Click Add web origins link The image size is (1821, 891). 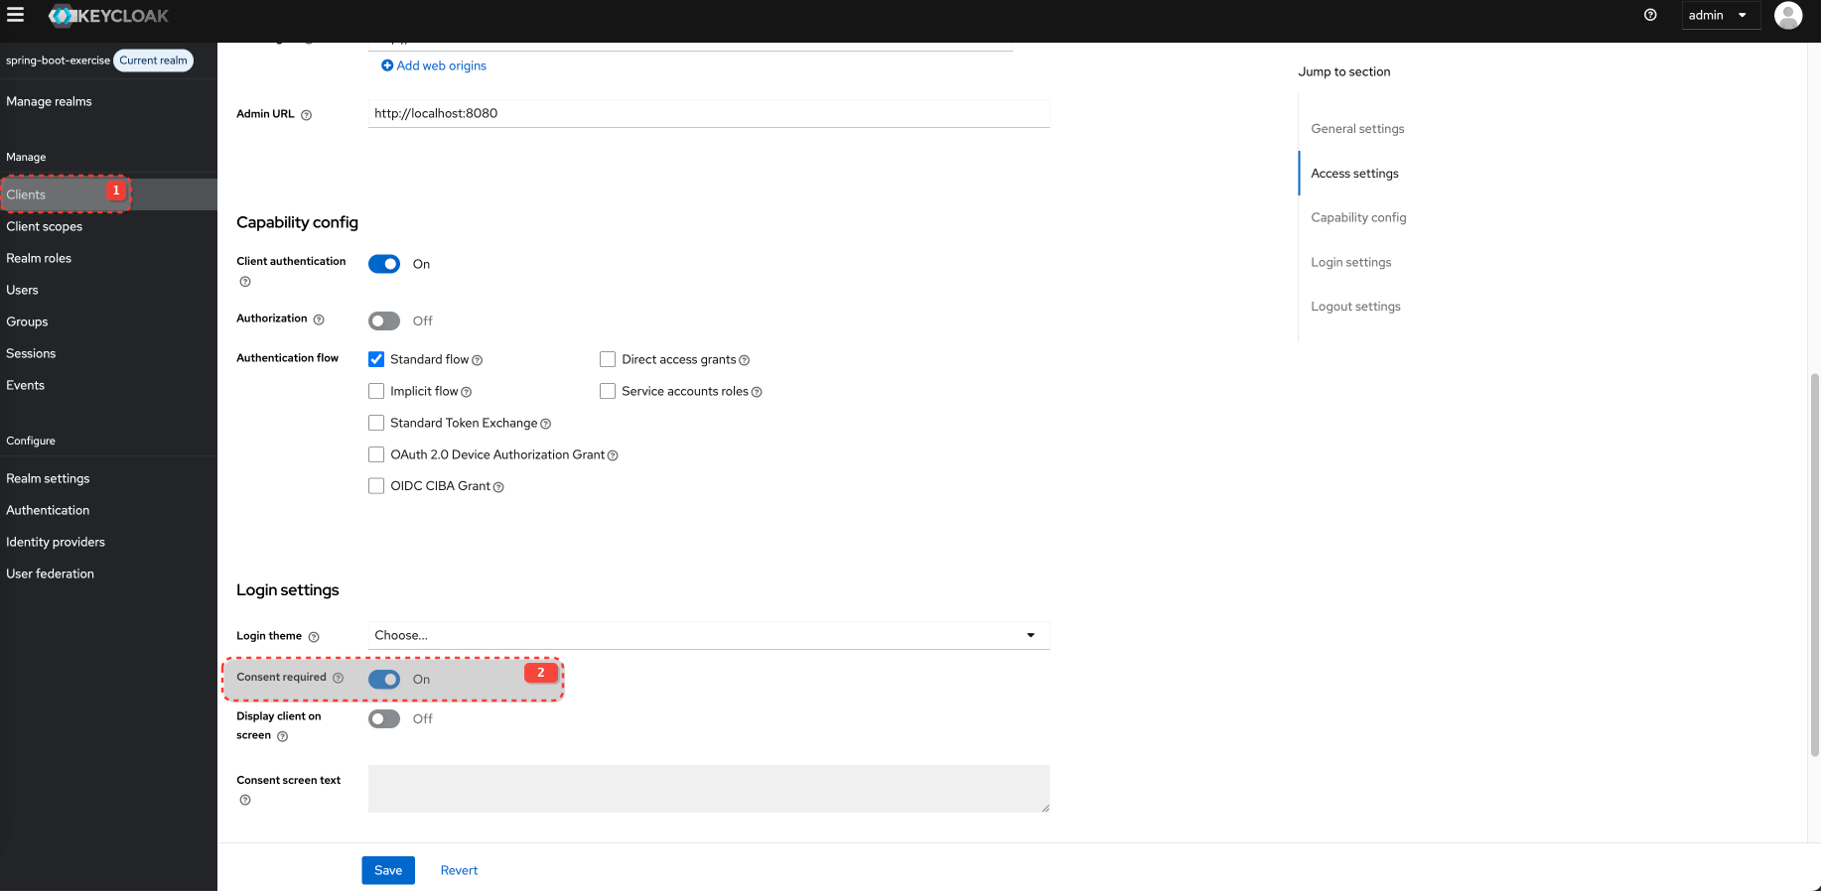441,65
